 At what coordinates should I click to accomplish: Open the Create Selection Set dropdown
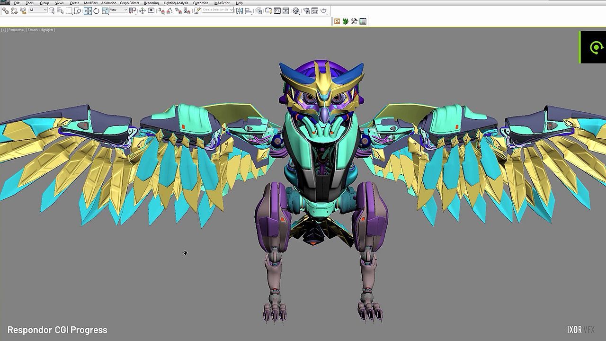[x=218, y=10]
